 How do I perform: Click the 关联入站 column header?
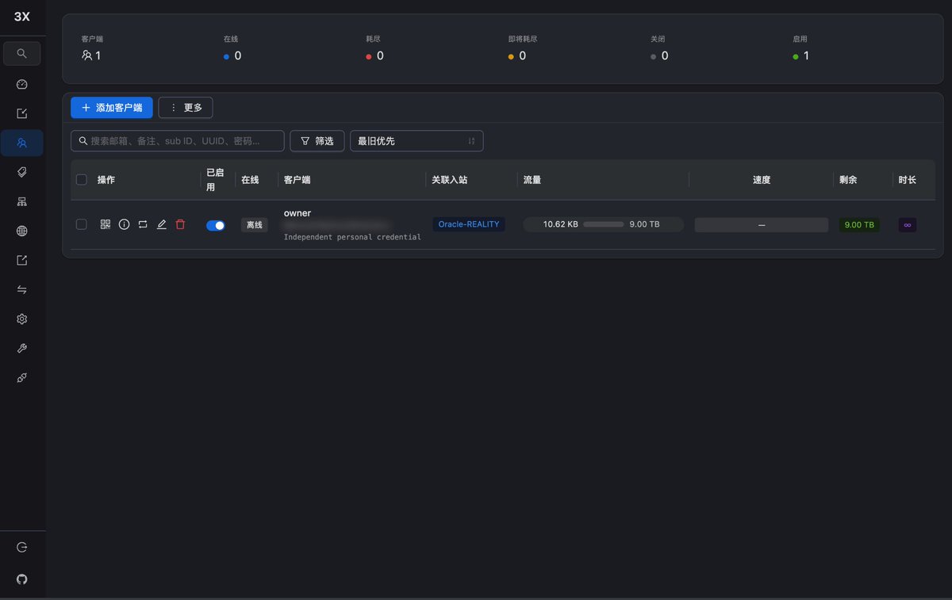click(x=449, y=180)
